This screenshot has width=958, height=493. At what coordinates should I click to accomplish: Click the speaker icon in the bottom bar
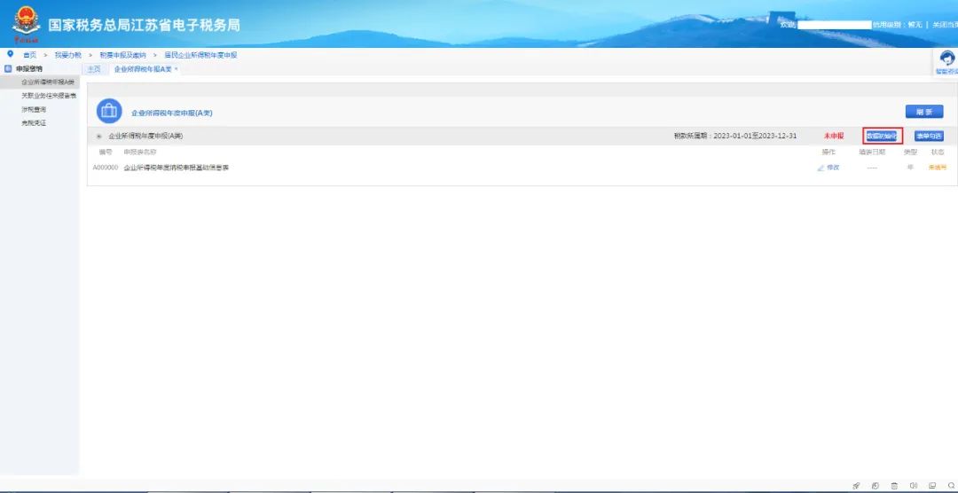click(914, 486)
